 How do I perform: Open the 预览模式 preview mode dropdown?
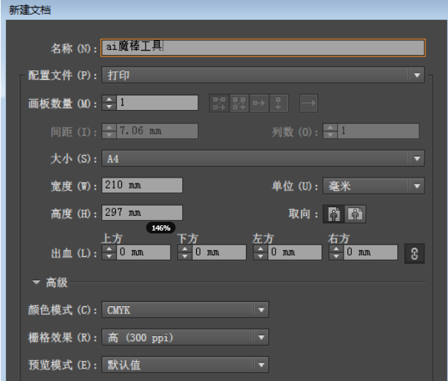[185, 365]
